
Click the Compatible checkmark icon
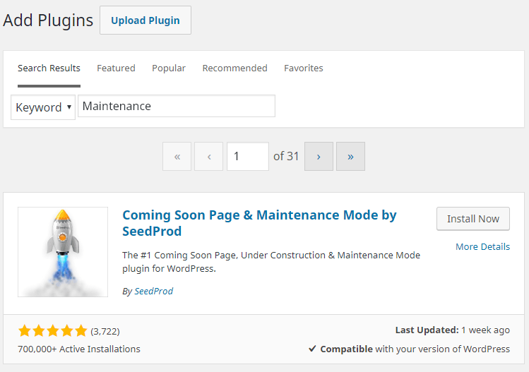(x=312, y=349)
